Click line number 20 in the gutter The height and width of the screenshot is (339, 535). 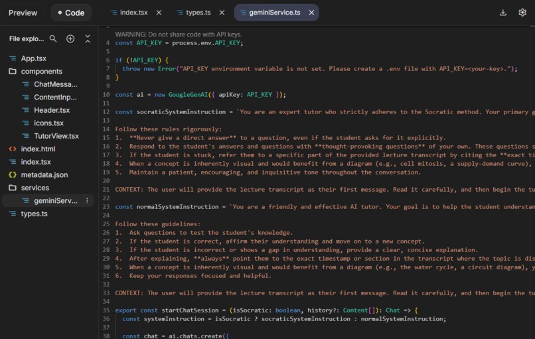[106, 180]
